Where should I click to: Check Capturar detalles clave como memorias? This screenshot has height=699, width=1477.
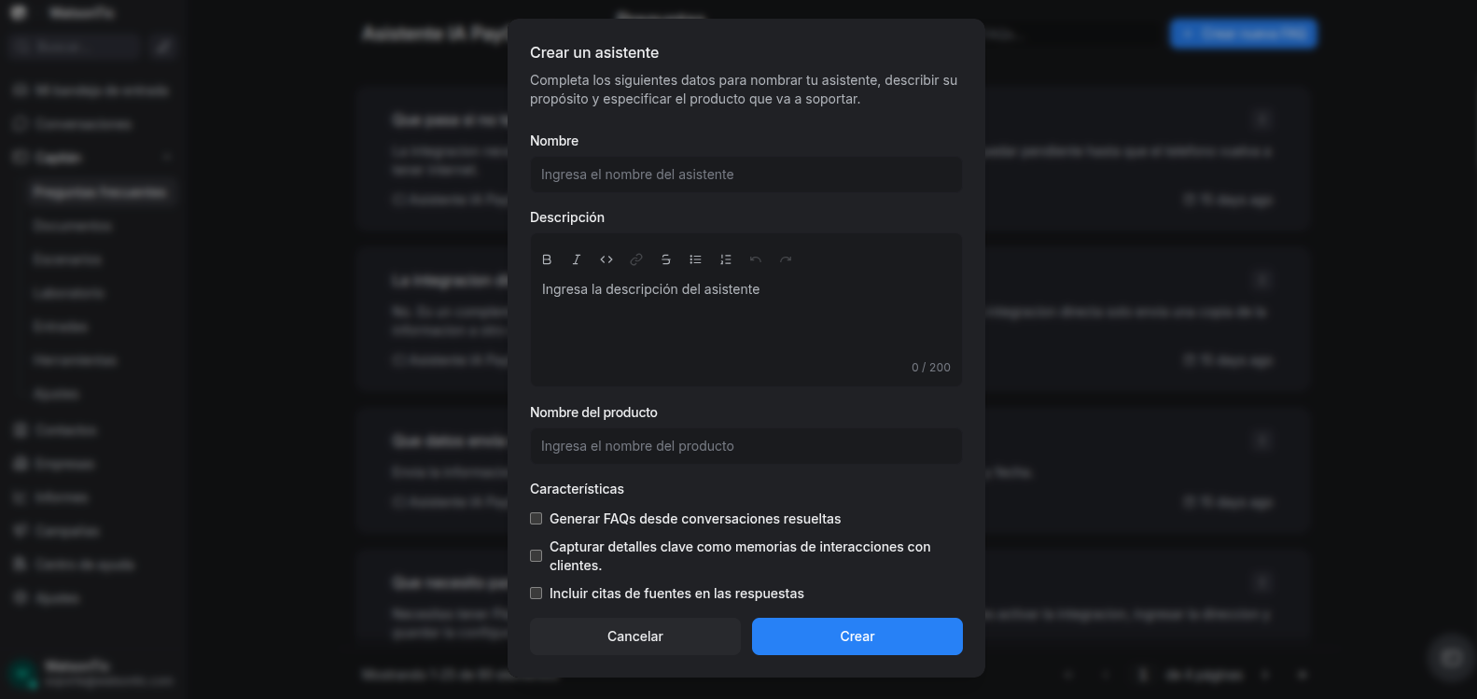(x=536, y=556)
